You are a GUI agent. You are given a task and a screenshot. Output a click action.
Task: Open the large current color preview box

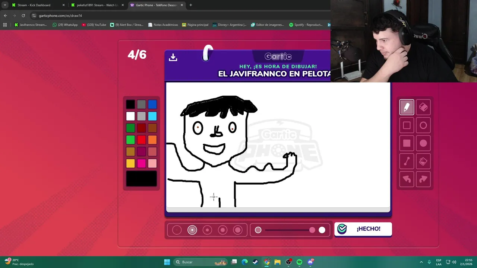pyautogui.click(x=141, y=179)
